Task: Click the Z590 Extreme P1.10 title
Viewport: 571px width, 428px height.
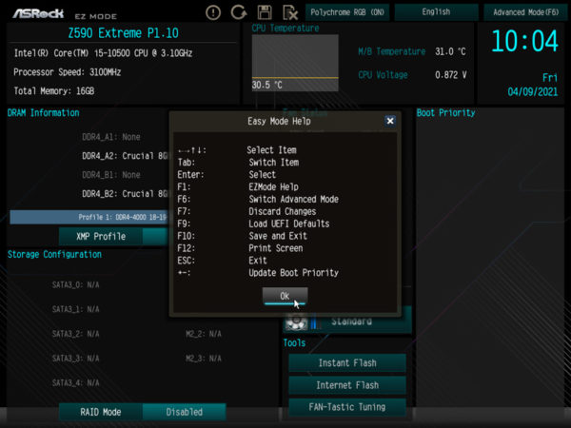Action: 123,33
